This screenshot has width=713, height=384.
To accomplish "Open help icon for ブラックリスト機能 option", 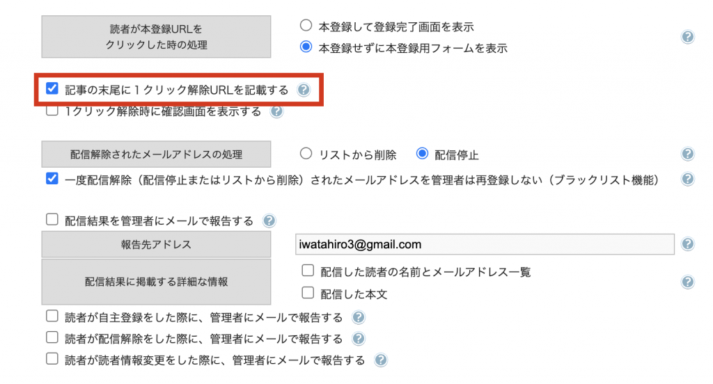I will [688, 179].
